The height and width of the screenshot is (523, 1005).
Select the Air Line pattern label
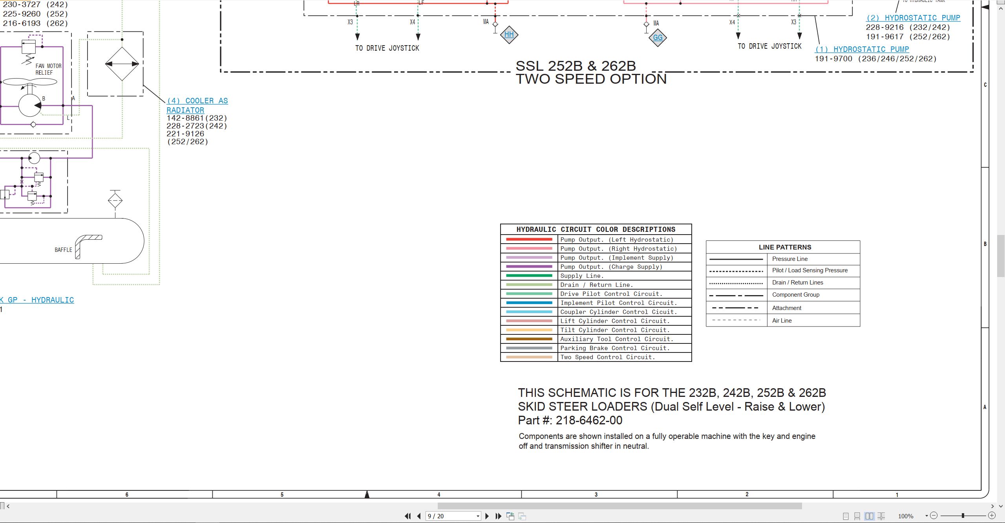coord(782,321)
